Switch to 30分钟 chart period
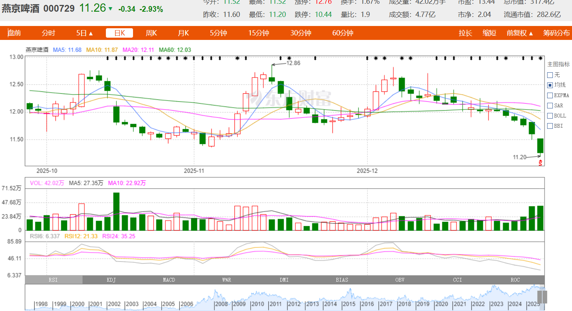This screenshot has height=311, width=572. (x=301, y=33)
